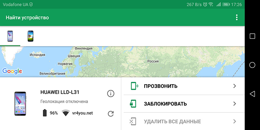This screenshot has width=260, height=130.
Task: Tap the status bar alarm clock icon
Action: coord(205,4)
